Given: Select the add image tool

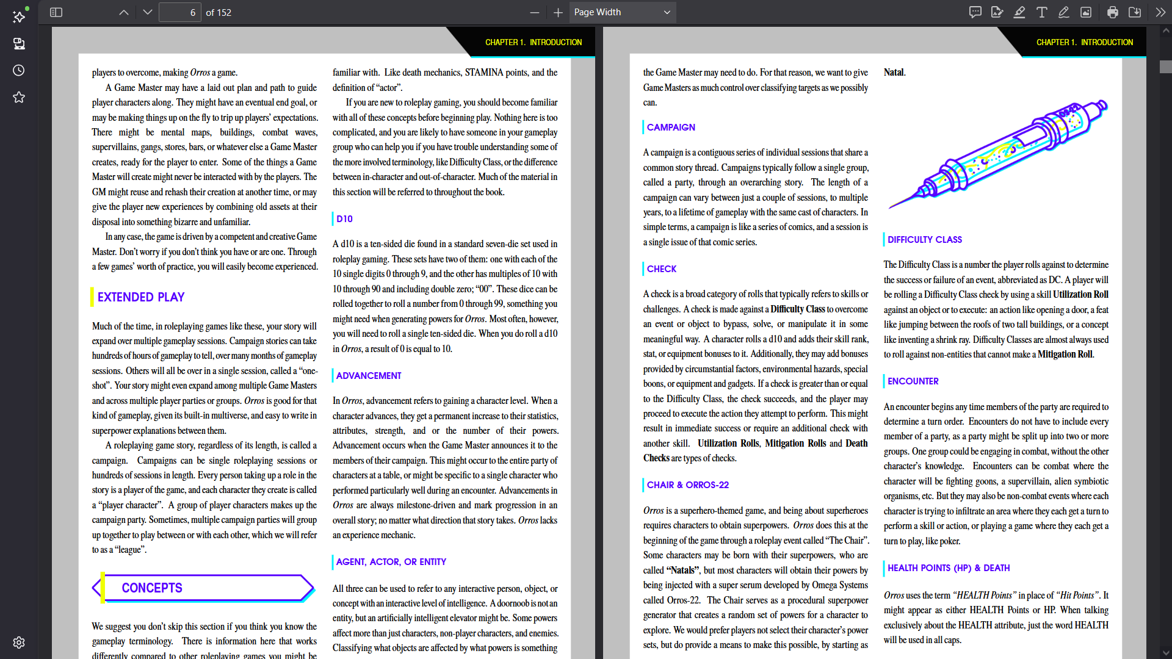Looking at the screenshot, I should (x=1086, y=12).
